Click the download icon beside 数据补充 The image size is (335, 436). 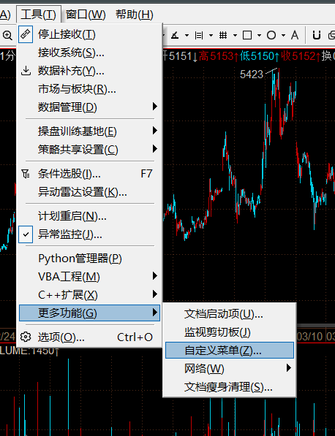26,71
